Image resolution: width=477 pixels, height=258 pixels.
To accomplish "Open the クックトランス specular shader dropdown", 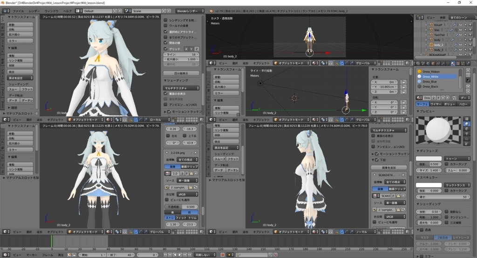I will (457, 185).
